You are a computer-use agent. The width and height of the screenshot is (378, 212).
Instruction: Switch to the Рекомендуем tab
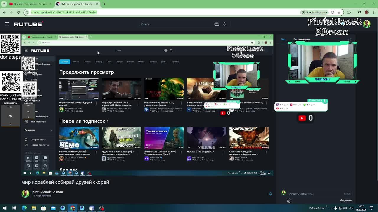point(302,39)
